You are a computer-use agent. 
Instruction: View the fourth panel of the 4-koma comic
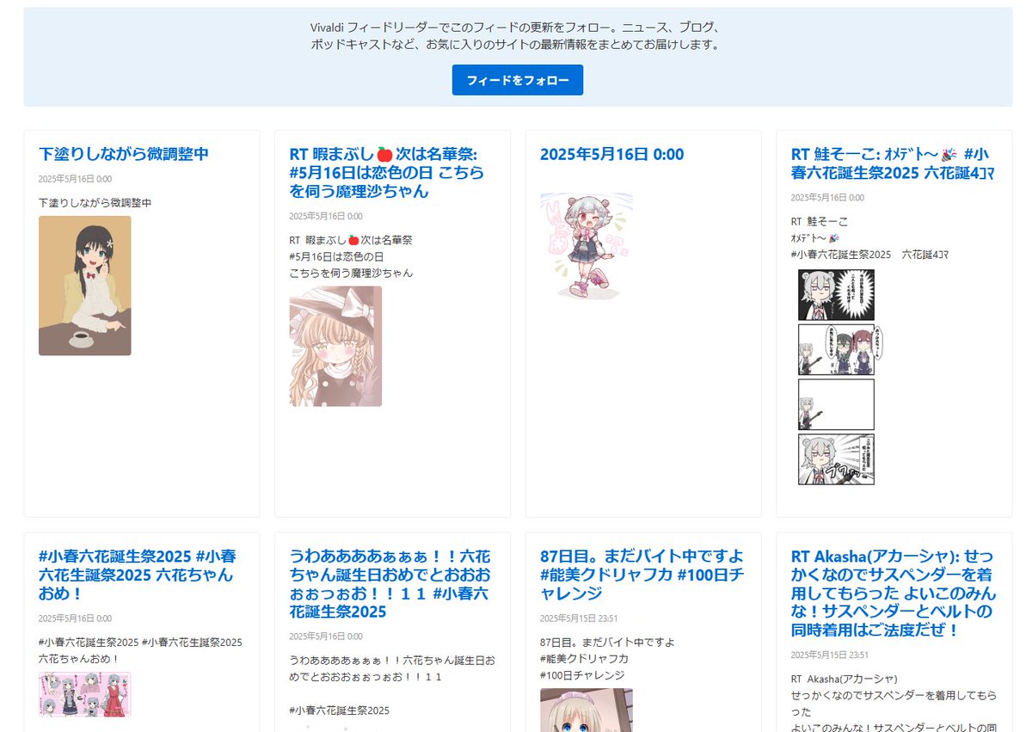(836, 459)
